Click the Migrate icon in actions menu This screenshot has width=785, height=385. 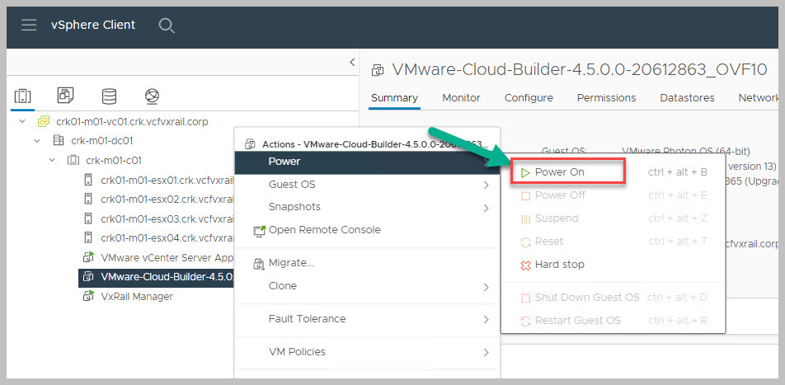[x=259, y=263]
